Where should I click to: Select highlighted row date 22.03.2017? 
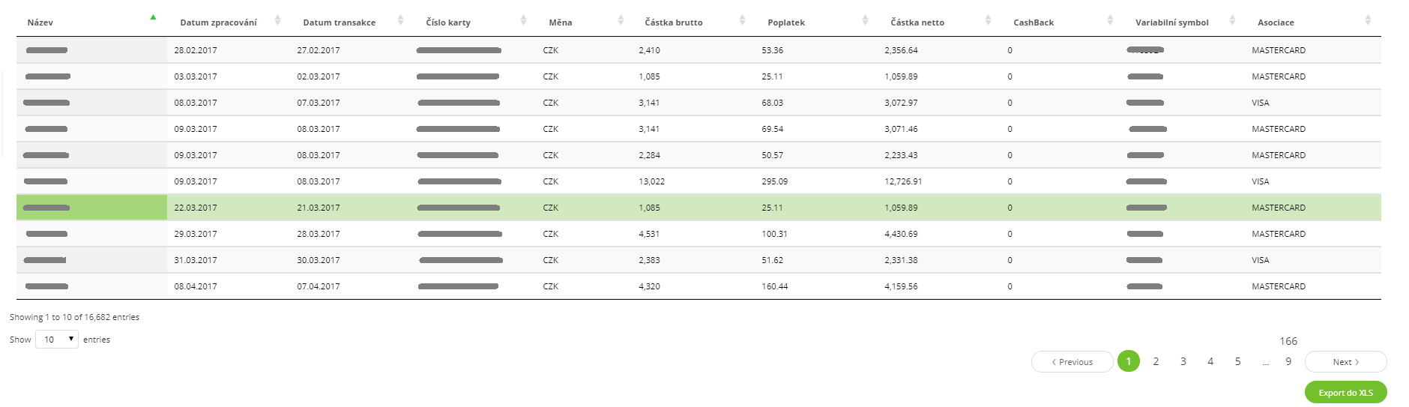click(196, 208)
